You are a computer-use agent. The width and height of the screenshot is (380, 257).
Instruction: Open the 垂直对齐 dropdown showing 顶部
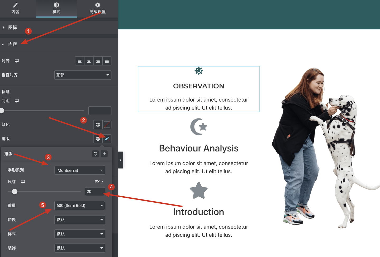pos(83,75)
